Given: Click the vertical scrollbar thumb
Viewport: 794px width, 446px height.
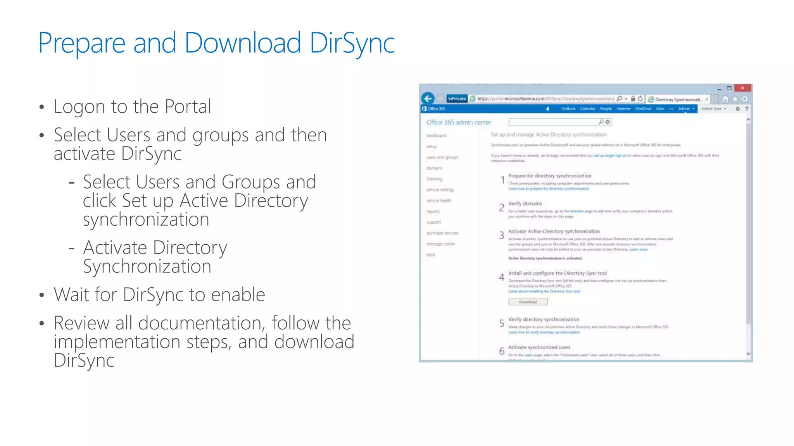Looking at the screenshot, I should tap(748, 224).
